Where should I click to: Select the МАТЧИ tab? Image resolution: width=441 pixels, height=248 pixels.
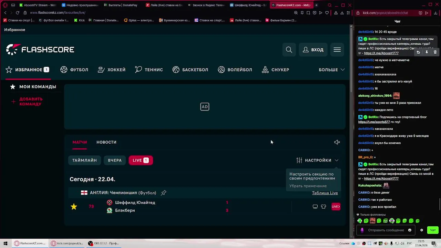point(80,142)
